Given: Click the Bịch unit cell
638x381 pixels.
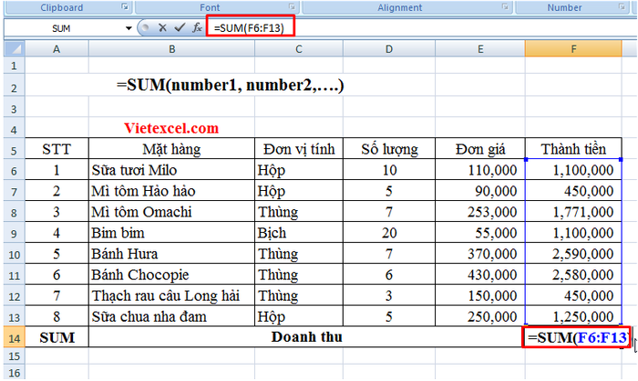Looking at the screenshot, I should (x=299, y=233).
